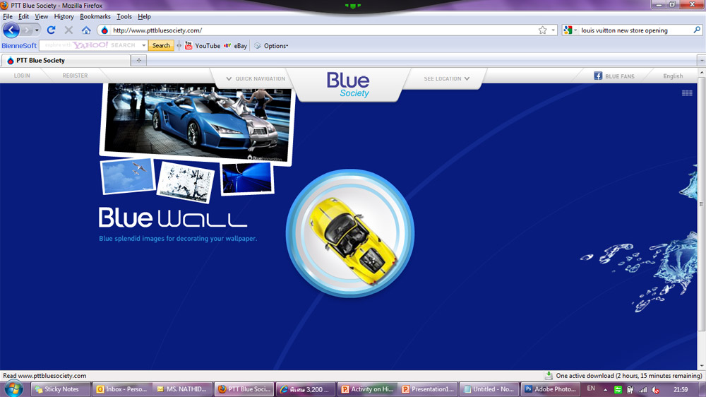706x397 pixels.
Task: Expand the Quick Navigation menu
Action: pyautogui.click(x=256, y=78)
